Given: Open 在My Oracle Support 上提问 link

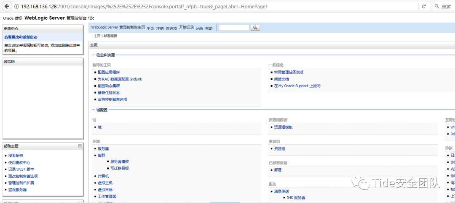Looking at the screenshot, I should tap(297, 86).
